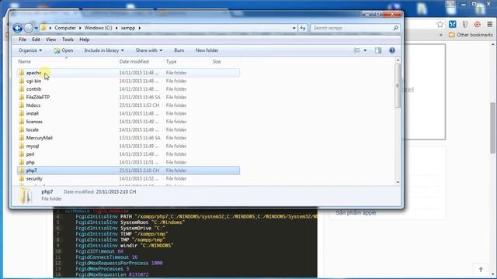
Task: Click Open in the command bar
Action: 64,50
